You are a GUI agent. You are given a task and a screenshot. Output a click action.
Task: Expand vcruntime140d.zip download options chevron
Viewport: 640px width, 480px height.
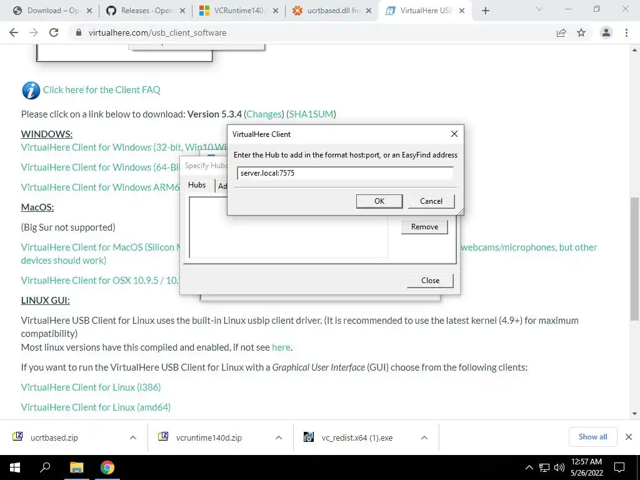coord(279,437)
